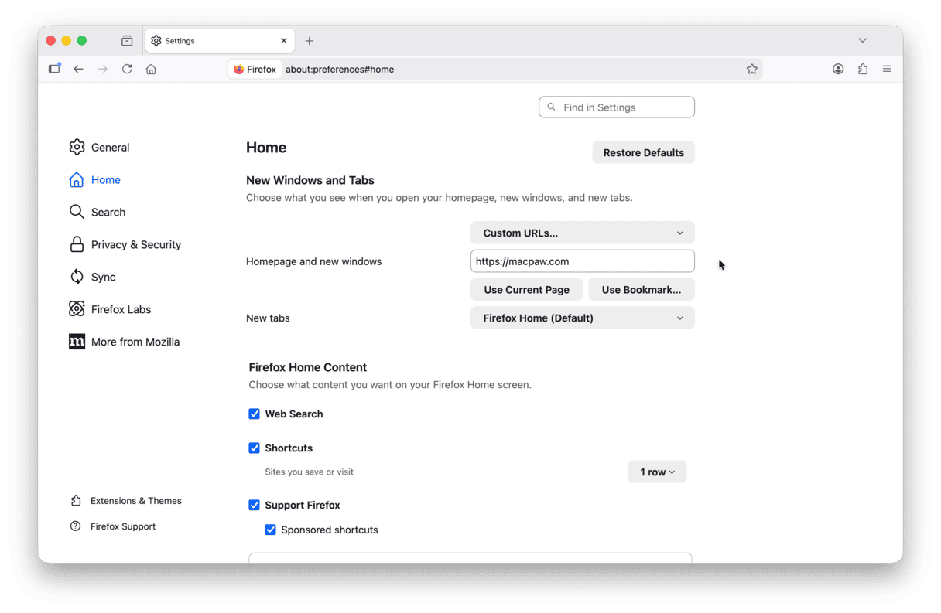Uncheck the Web Search checkbox

(x=254, y=414)
